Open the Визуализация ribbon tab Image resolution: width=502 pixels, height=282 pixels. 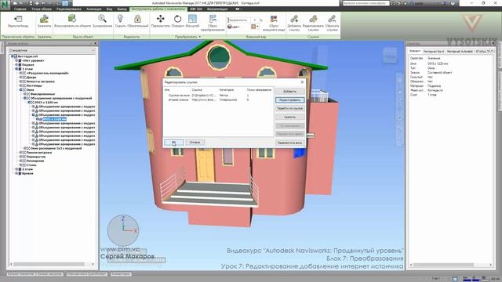point(217,9)
